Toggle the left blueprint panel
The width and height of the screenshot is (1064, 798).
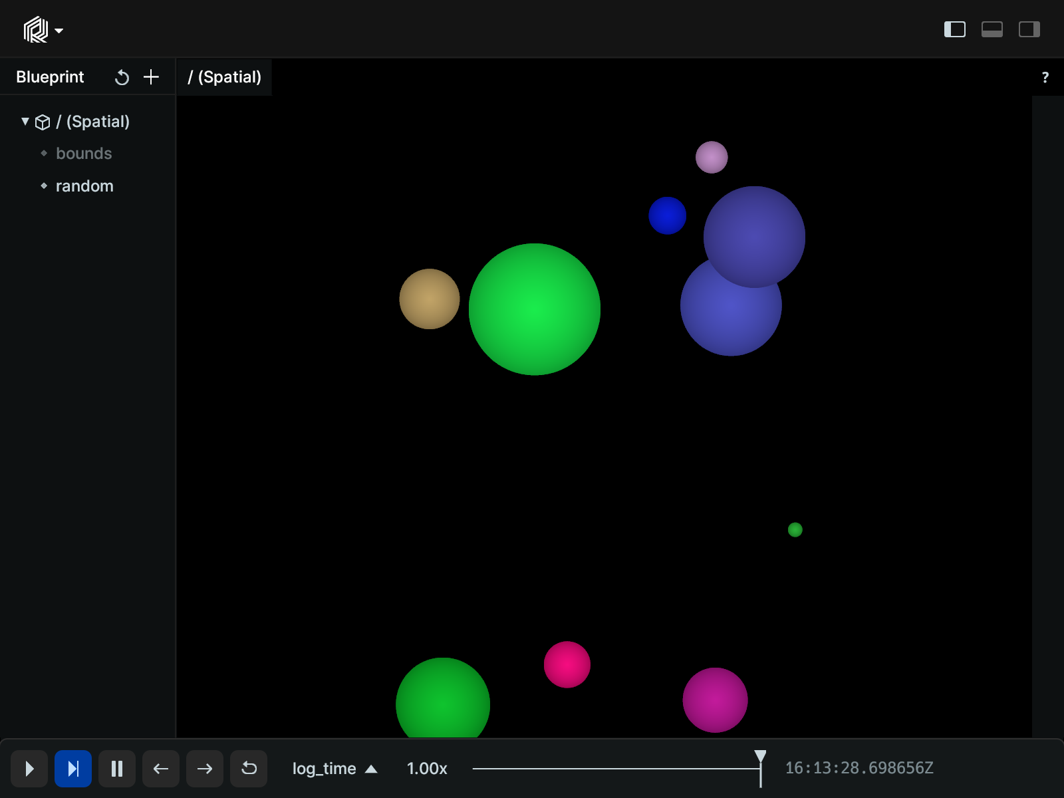(954, 29)
